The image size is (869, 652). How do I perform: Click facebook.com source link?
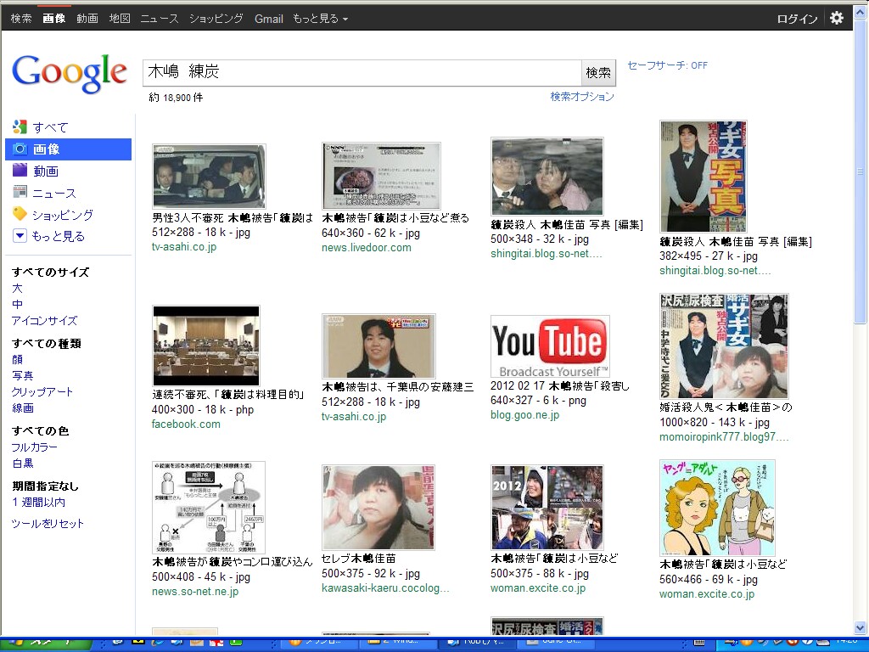coord(186,424)
